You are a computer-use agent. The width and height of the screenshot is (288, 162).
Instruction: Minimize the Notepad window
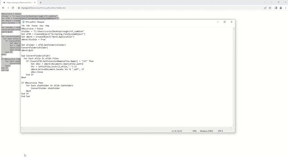pos(218,22)
